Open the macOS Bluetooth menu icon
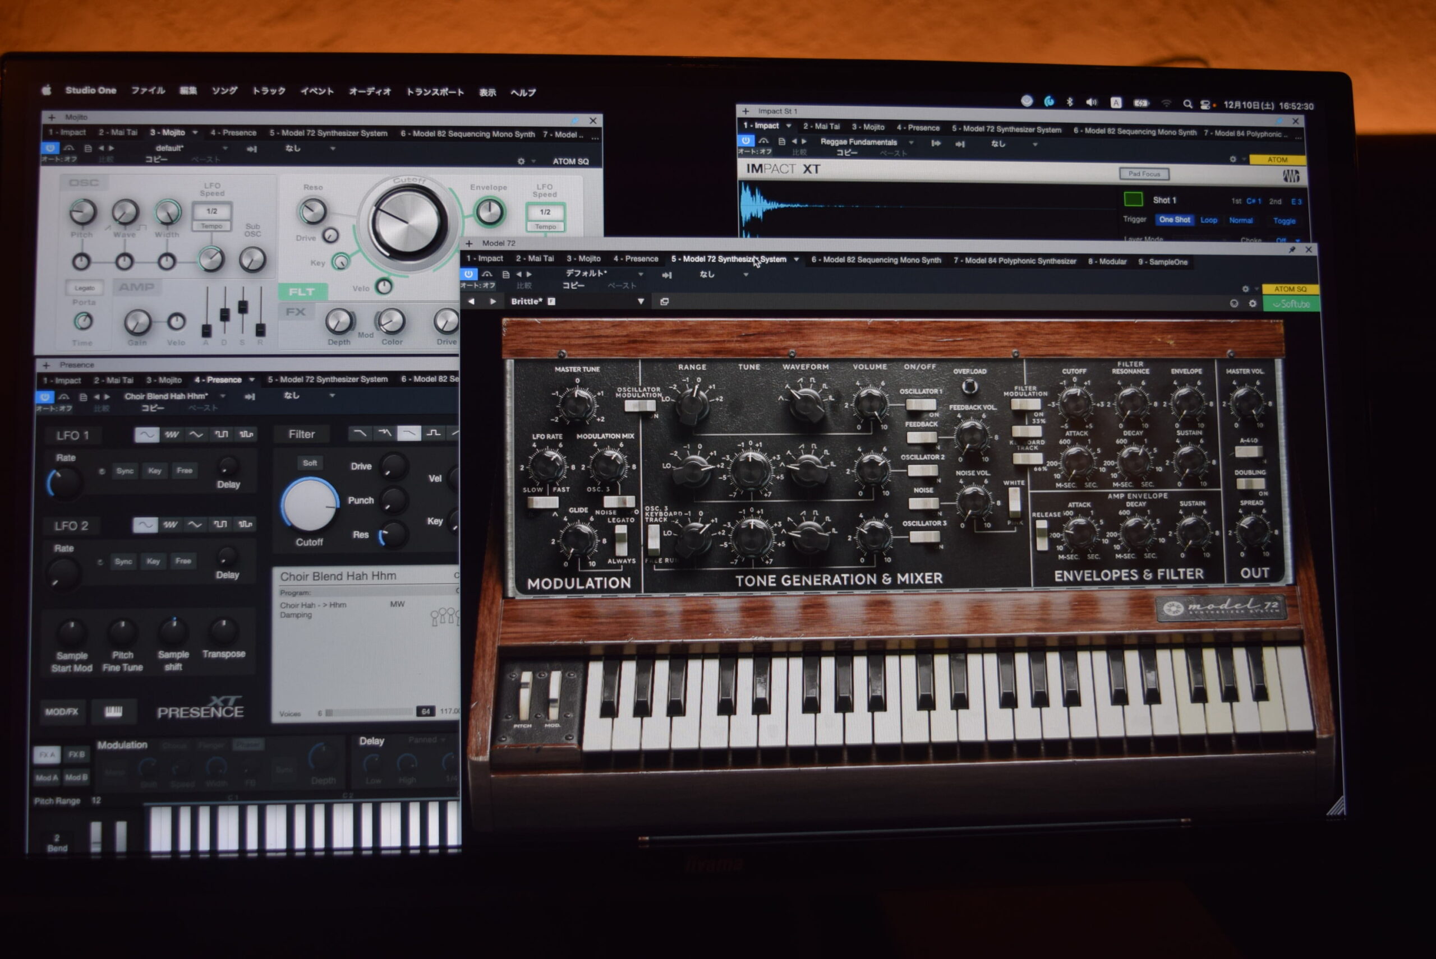The height and width of the screenshot is (959, 1436). tap(1070, 102)
